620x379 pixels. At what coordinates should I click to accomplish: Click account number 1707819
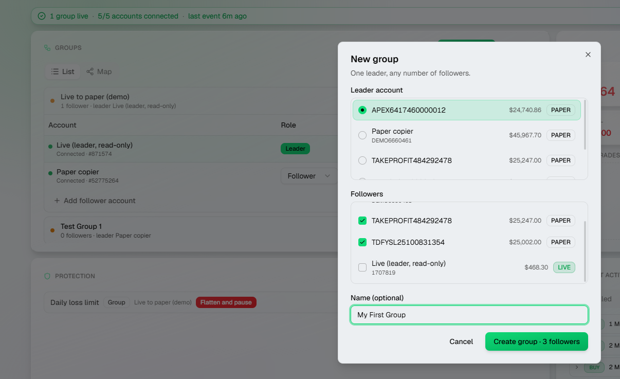coord(384,273)
